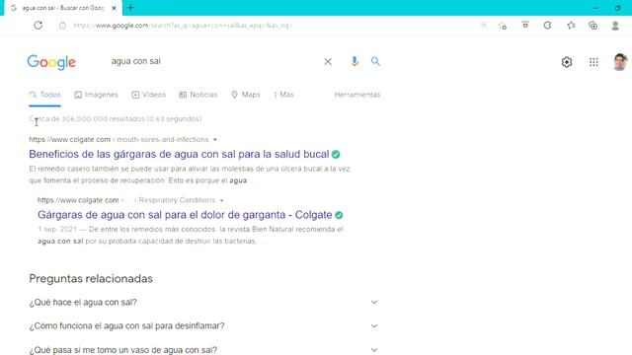Expand '¿Qué hace el agua con sal?' question
The image size is (632, 355).
pyautogui.click(x=203, y=303)
